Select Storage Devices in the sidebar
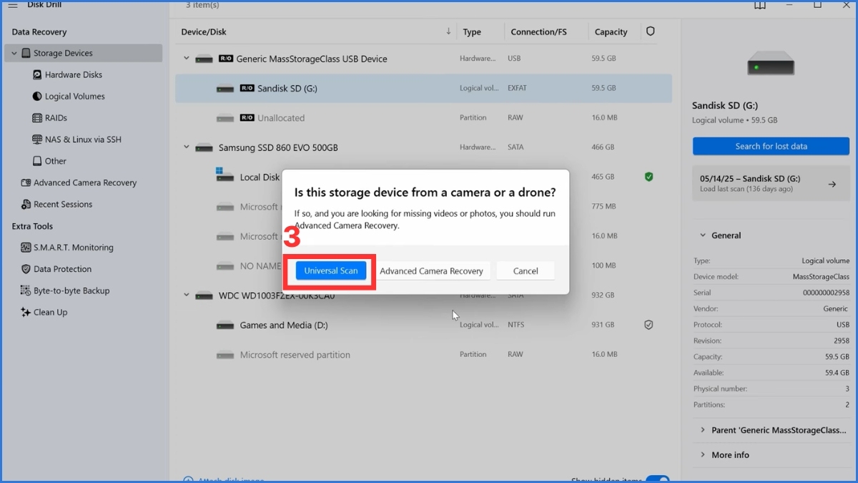This screenshot has height=483, width=858. (84, 53)
